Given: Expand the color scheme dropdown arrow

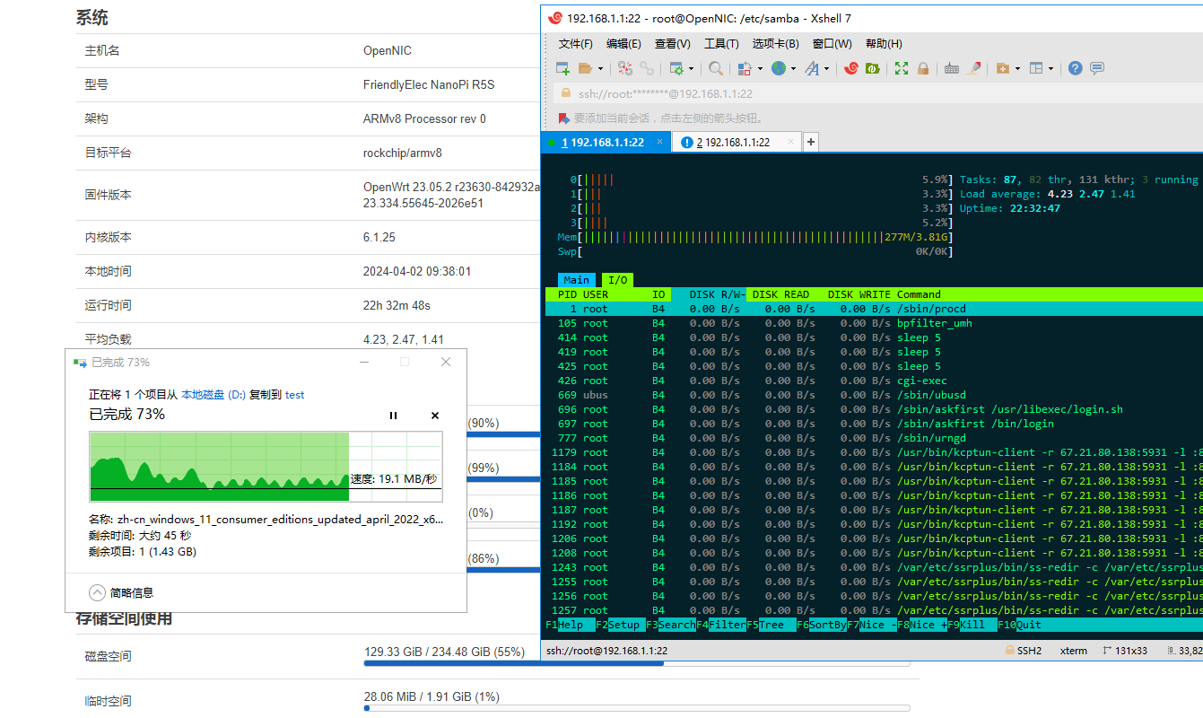Looking at the screenshot, I should [x=760, y=68].
